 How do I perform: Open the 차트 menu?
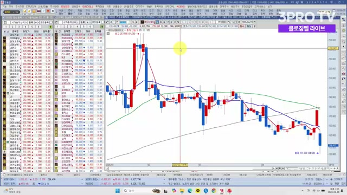pos(108,7)
